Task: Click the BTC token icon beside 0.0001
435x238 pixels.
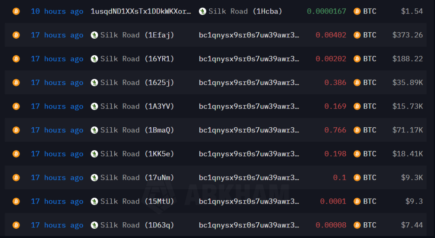Action: pos(357,202)
